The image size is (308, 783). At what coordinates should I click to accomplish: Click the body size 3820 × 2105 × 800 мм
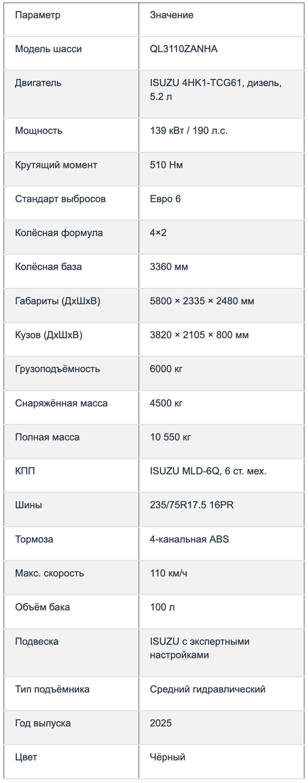199,335
